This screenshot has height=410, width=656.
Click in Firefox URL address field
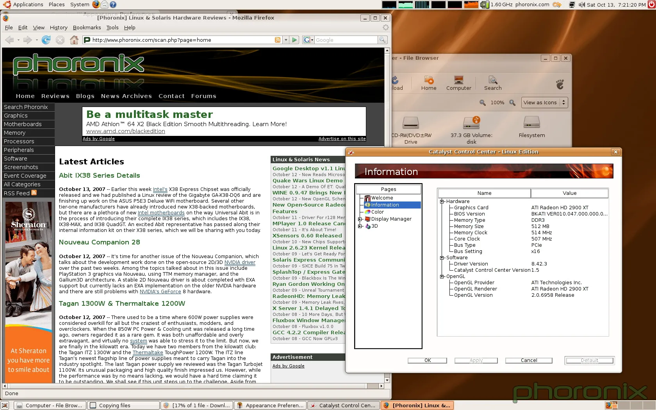182,40
